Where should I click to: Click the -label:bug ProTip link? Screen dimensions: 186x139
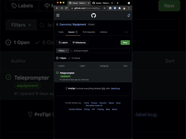(115, 88)
